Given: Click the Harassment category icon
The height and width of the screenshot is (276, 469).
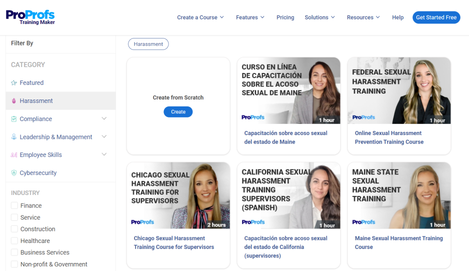Looking at the screenshot, I should (x=14, y=101).
